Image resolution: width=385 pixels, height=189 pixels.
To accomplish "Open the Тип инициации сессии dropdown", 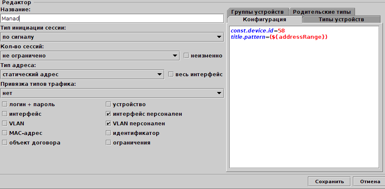I will [x=112, y=37].
